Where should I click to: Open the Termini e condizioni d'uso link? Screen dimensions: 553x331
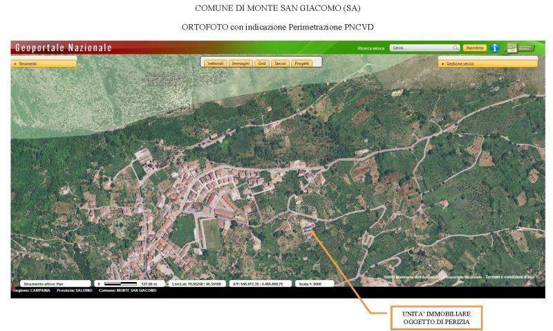(510, 277)
